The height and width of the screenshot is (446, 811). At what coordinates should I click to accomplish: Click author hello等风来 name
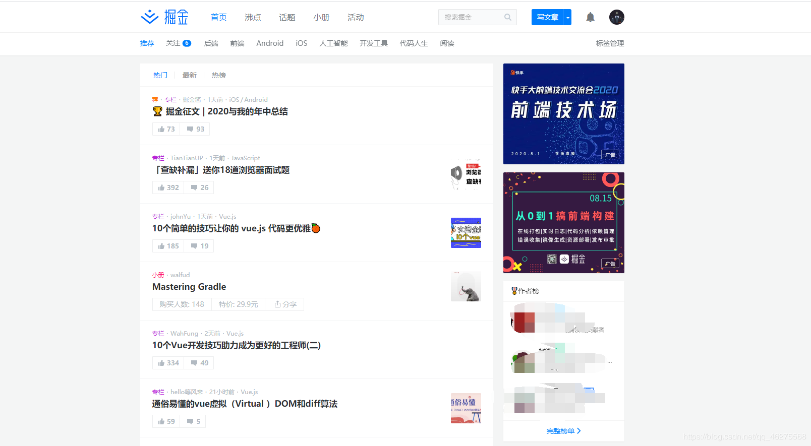click(x=187, y=392)
